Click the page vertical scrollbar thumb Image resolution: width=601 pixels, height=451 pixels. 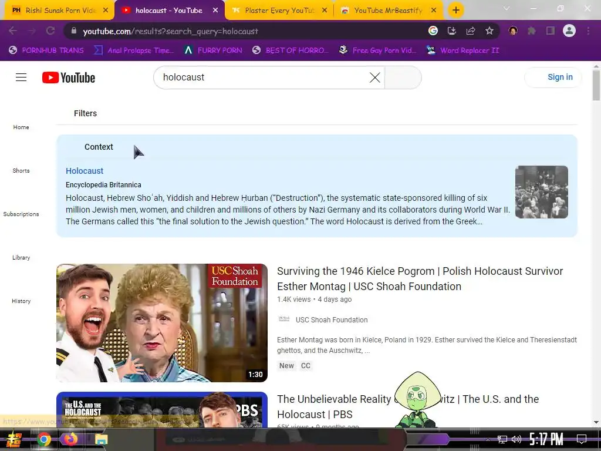pyautogui.click(x=596, y=85)
